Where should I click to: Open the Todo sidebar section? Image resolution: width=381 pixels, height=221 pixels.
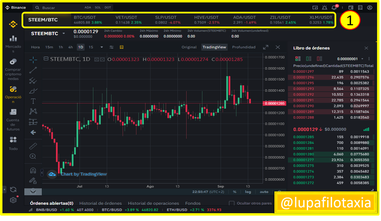(x=13, y=143)
